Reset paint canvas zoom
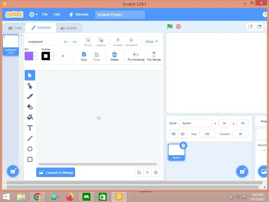 click(147, 172)
